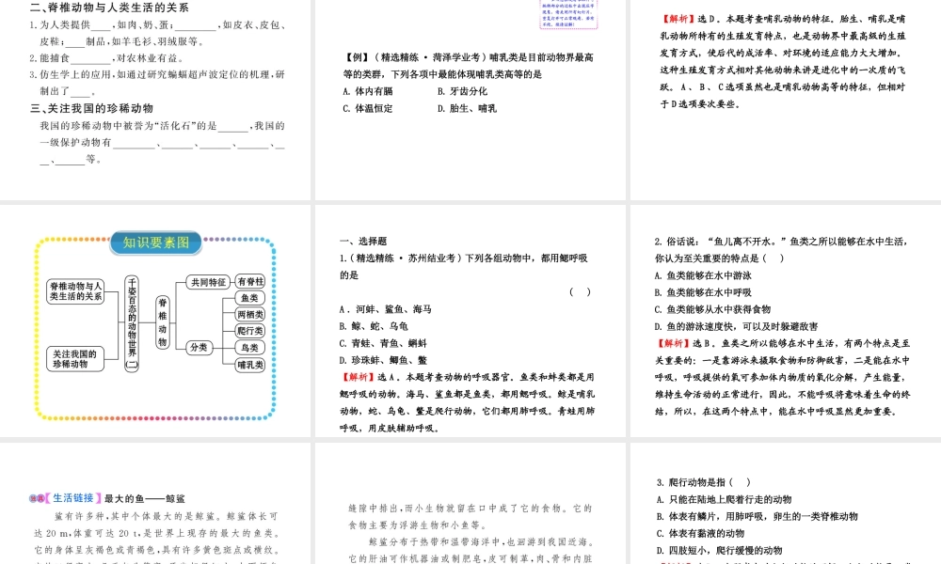The image size is (941, 564).
Task: Select the 鸟类 node in the diagram
Action: [x=249, y=348]
